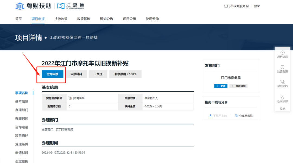Jump to 受理条件 in sidebar
Screen dimensions: 293x163
pyautogui.click(x=22, y=144)
